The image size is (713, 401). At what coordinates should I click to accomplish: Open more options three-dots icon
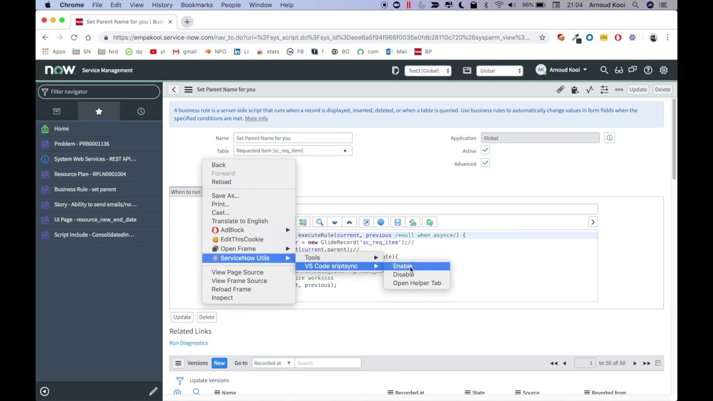pos(619,89)
